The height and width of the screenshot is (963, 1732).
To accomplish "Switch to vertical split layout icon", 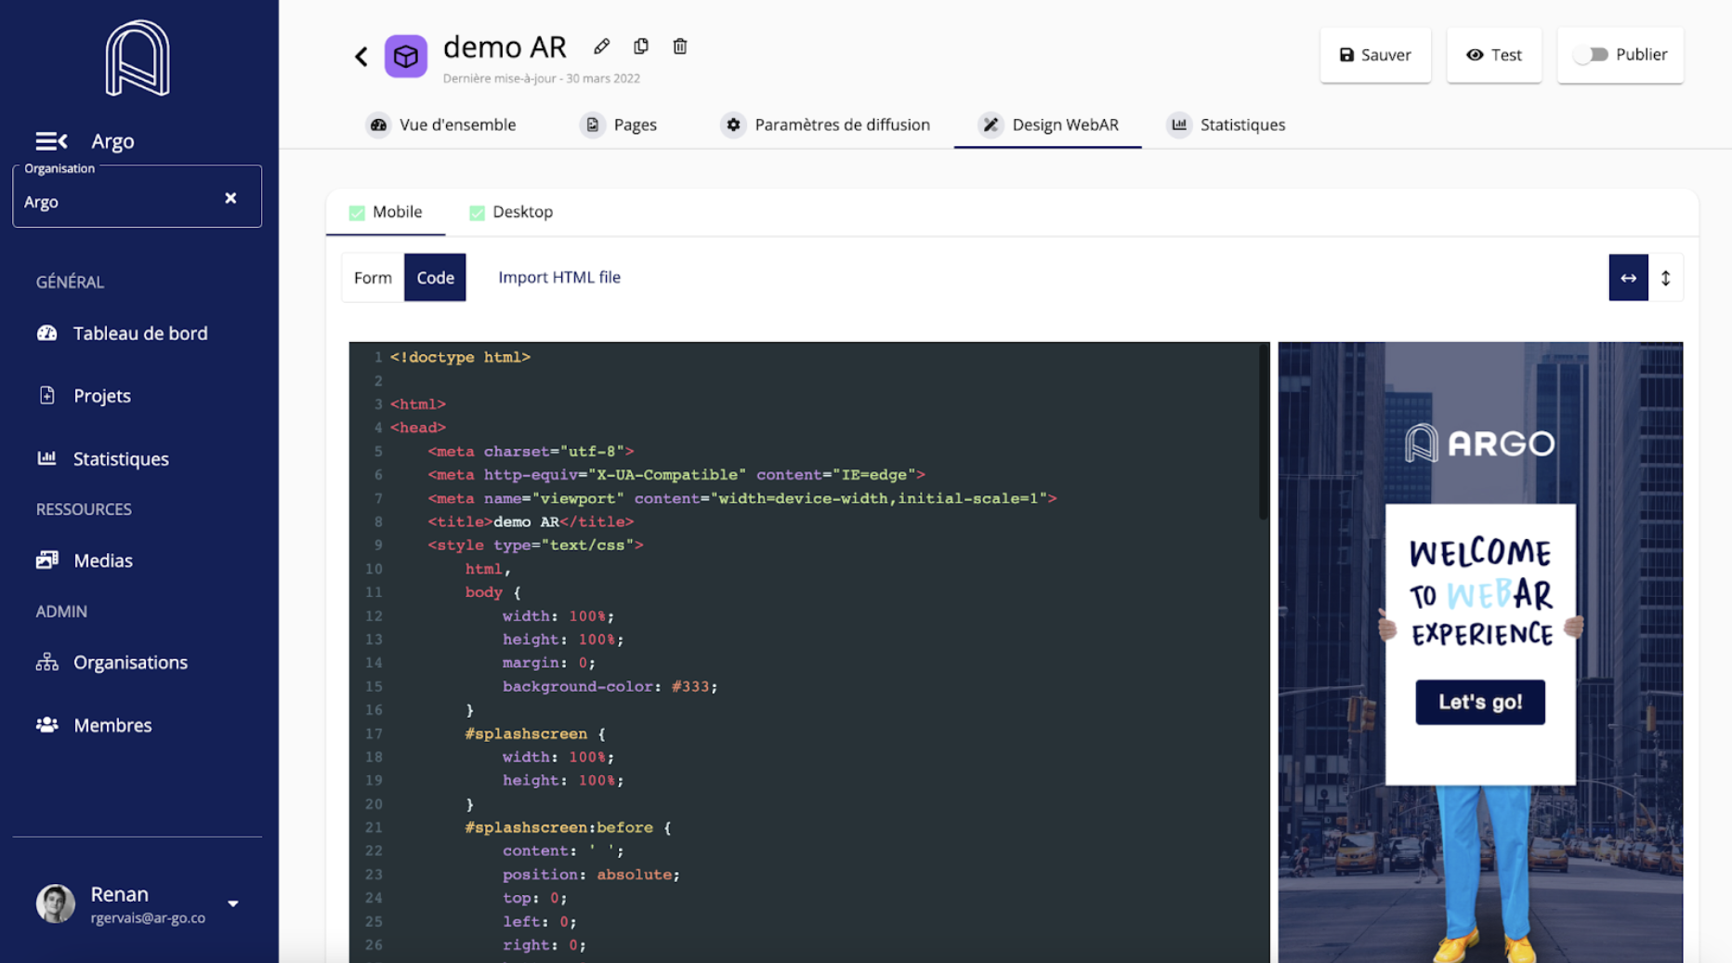I will (1665, 277).
